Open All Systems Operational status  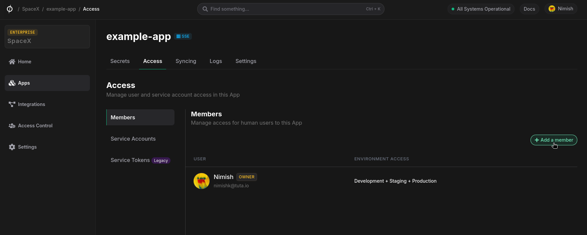click(481, 9)
